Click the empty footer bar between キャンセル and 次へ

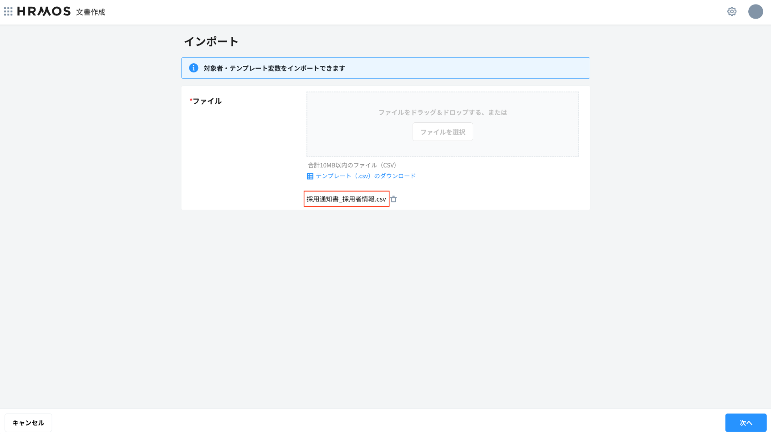tap(387, 422)
